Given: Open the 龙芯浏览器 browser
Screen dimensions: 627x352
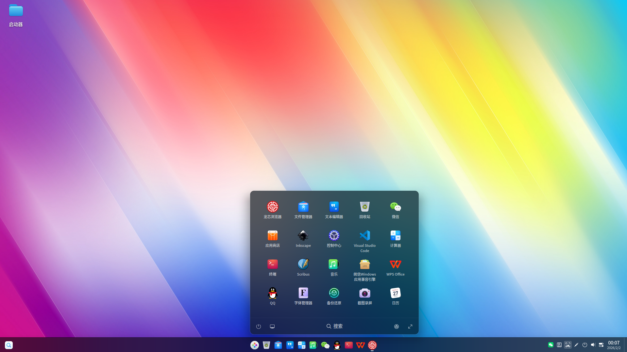Looking at the screenshot, I should click(272, 206).
